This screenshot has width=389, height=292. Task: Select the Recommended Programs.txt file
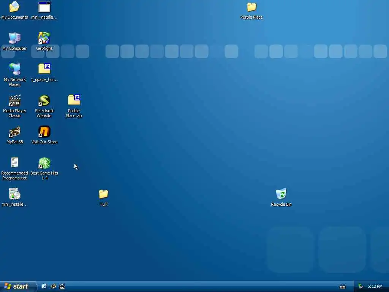[14, 163]
